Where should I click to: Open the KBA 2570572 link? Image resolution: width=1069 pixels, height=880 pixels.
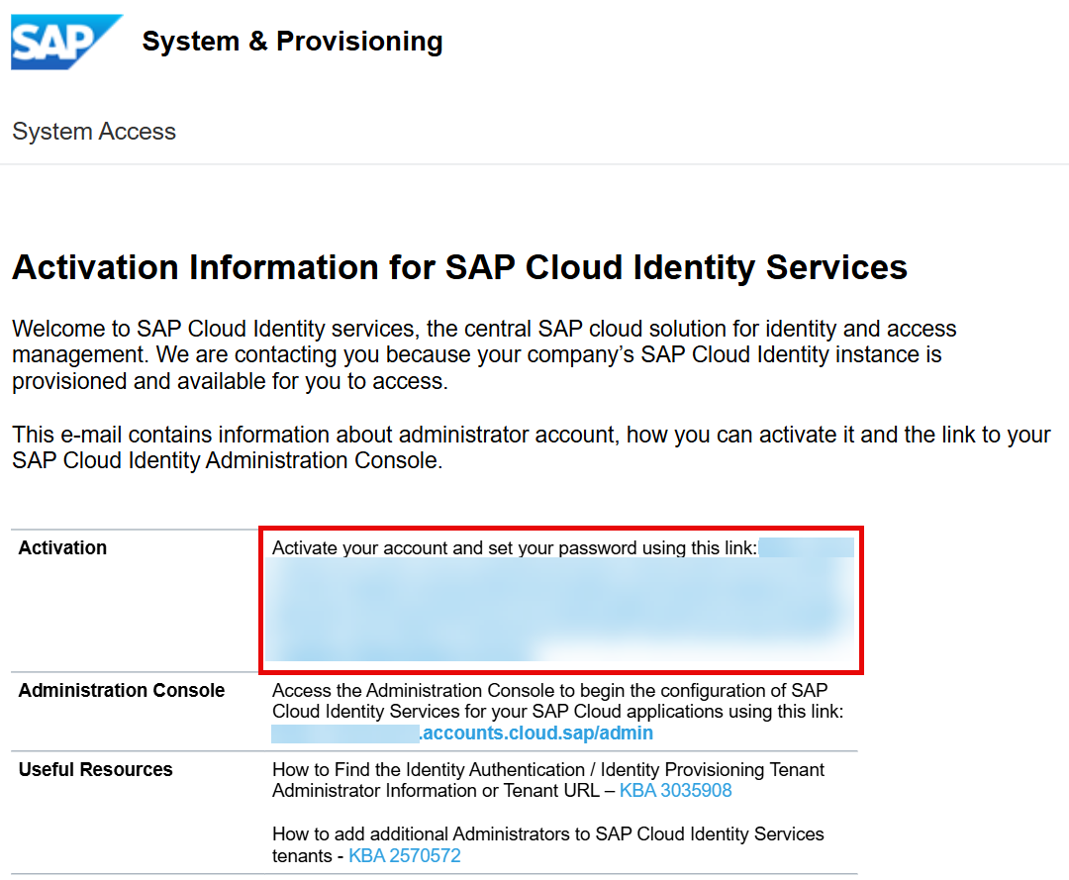(405, 855)
